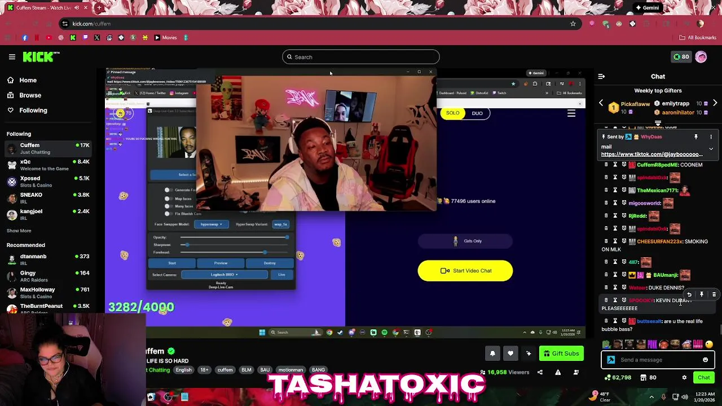Timeout user TheMexican7171 hourglass icon
This screenshot has height=406, width=722.
pos(615,191)
